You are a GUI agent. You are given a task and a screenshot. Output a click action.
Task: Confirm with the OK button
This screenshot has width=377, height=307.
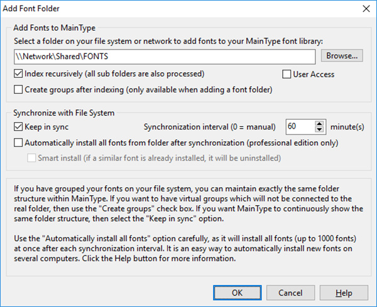(x=237, y=293)
